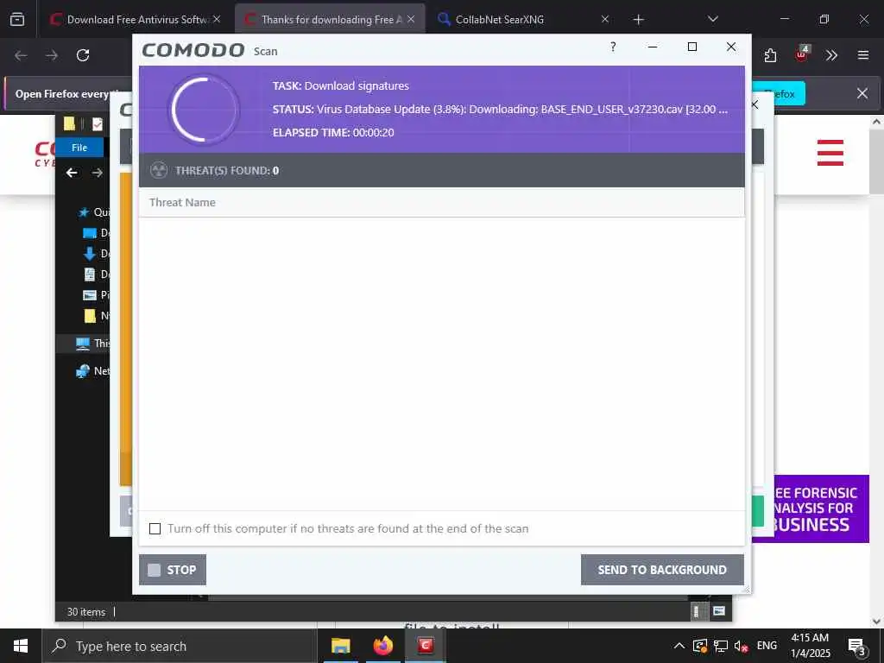This screenshot has width=884, height=663.
Task: Open Pictures folder in Explorer sidebar
Action: (x=97, y=295)
